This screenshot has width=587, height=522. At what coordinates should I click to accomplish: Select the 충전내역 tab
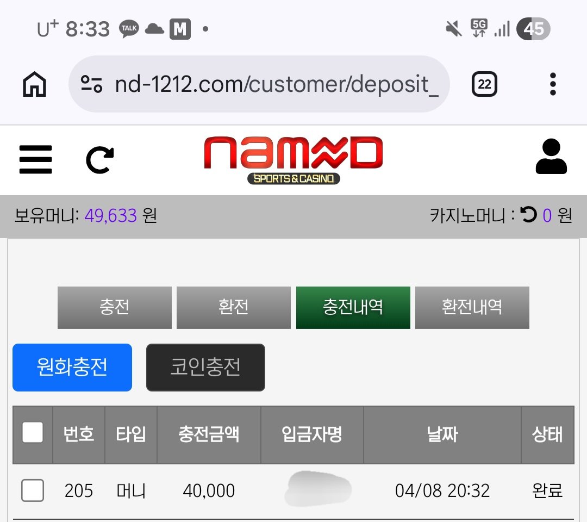point(353,307)
